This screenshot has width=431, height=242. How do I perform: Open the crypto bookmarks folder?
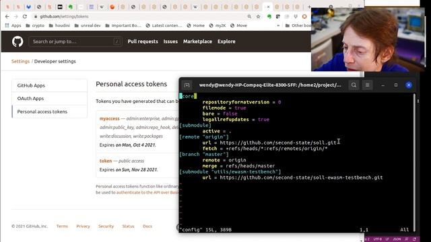(35, 26)
